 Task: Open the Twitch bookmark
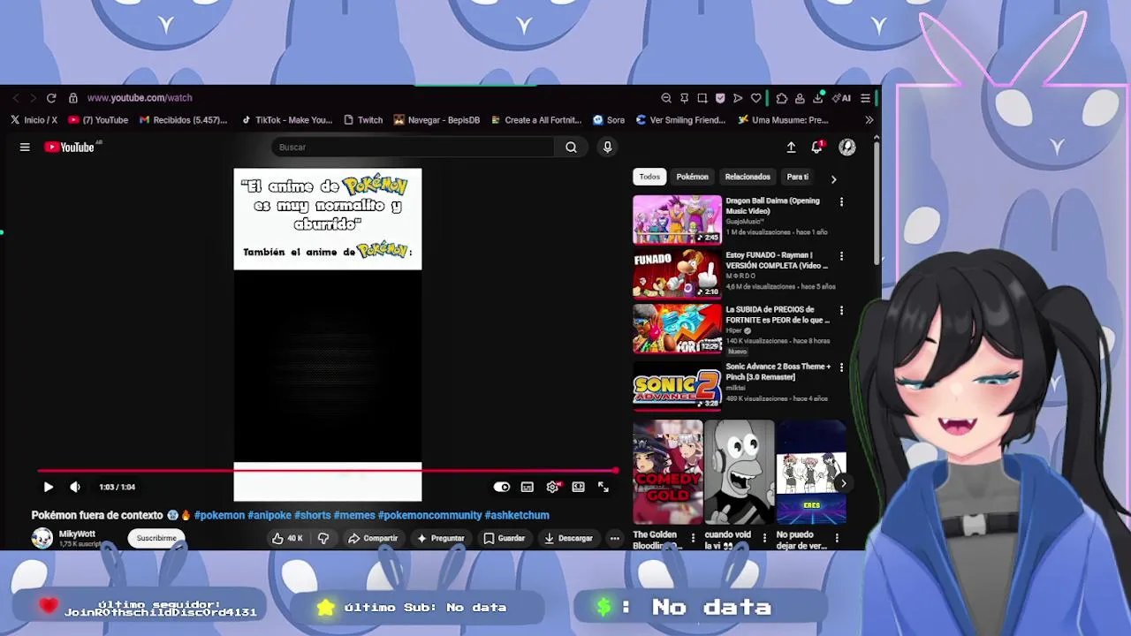coord(363,120)
